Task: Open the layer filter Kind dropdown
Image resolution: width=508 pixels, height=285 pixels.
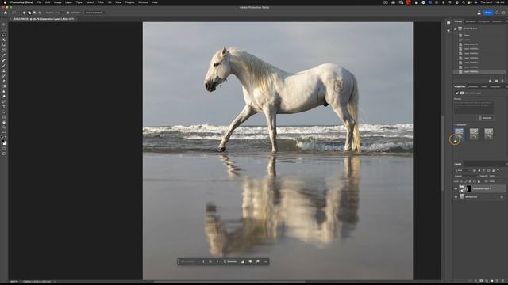Action: coord(463,170)
